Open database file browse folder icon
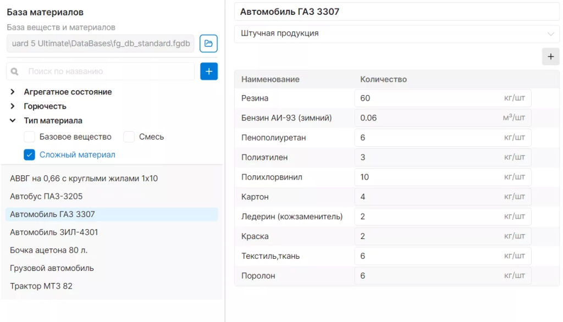563x322 pixels. [x=208, y=43]
